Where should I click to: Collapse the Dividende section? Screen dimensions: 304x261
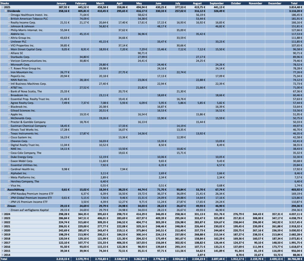5,11
